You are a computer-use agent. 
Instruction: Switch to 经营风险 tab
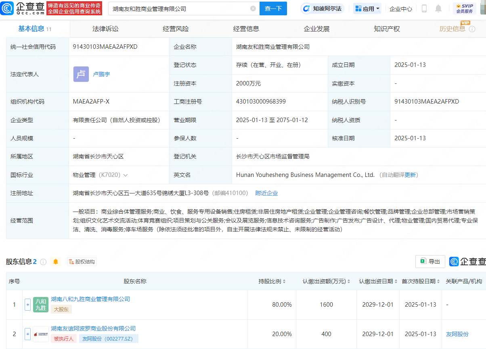(176, 29)
